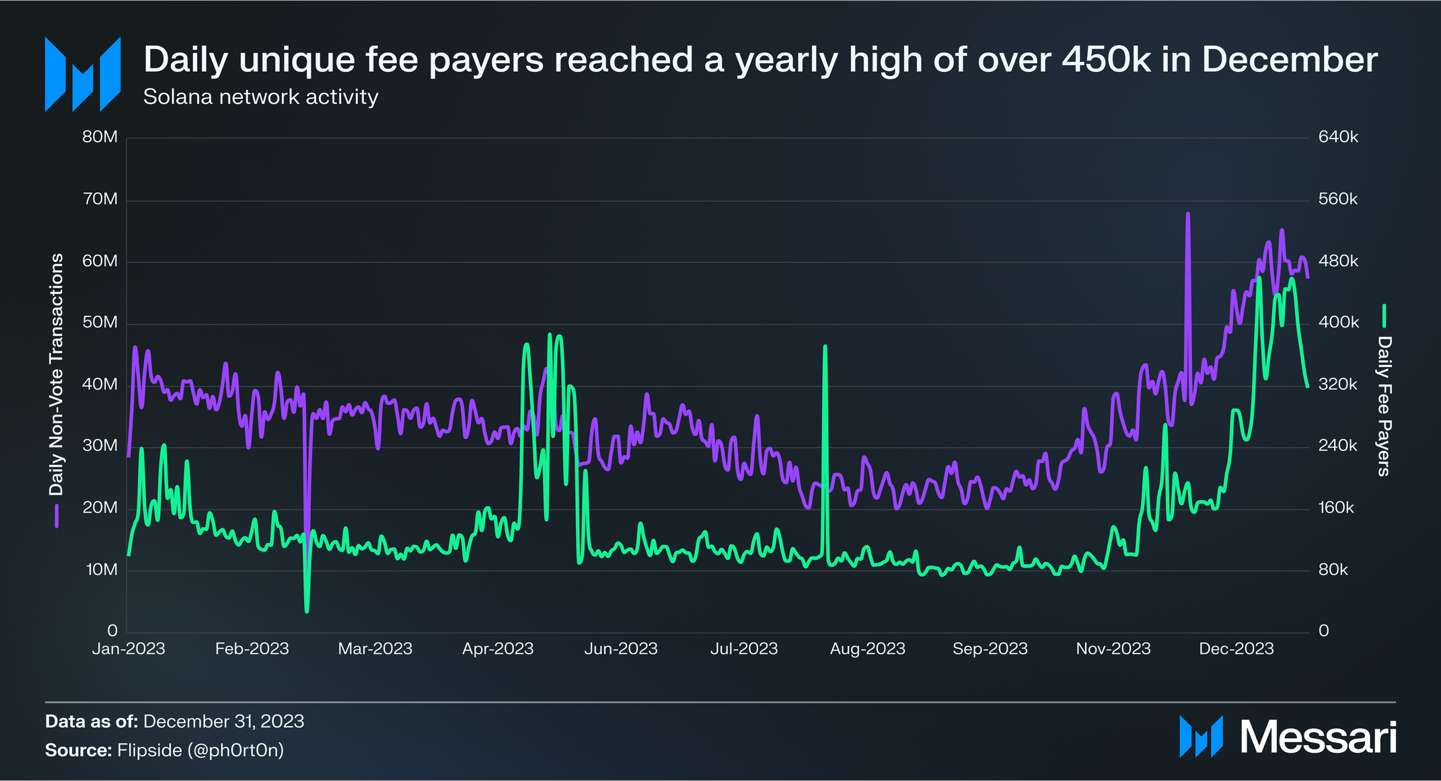Click the 50M left axis tick
Viewport: 1441px width, 781px height.
(x=100, y=323)
